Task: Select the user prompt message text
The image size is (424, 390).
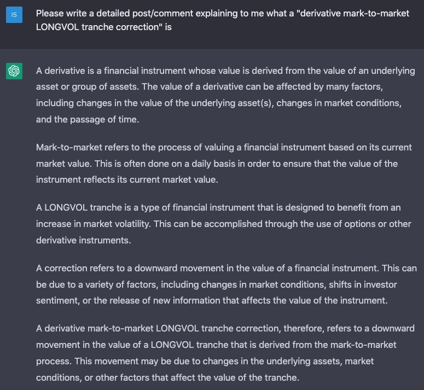Action: click(x=223, y=20)
